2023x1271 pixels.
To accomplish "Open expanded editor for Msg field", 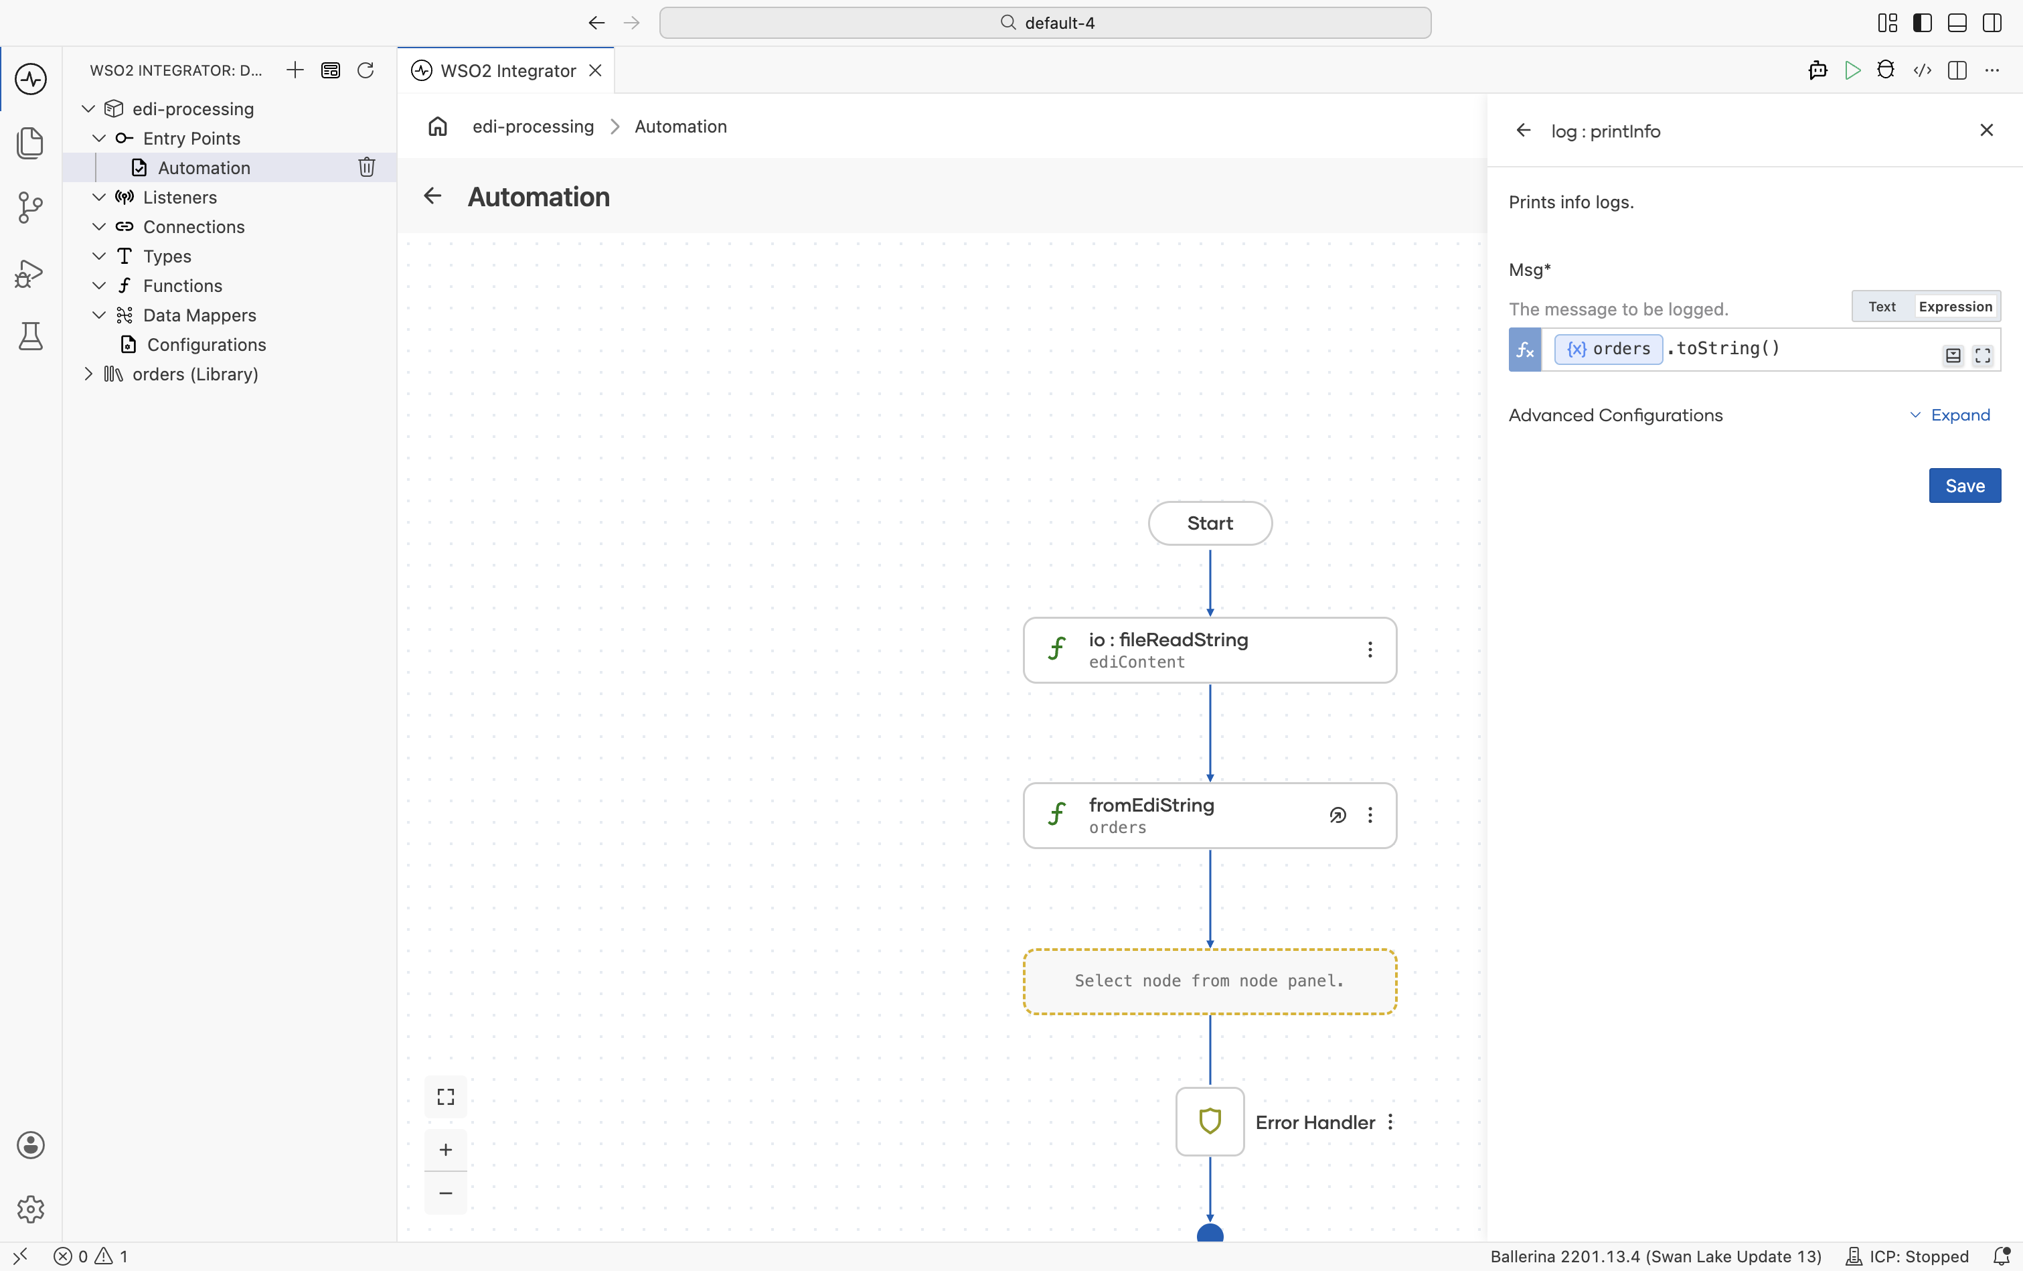I will (x=1983, y=356).
